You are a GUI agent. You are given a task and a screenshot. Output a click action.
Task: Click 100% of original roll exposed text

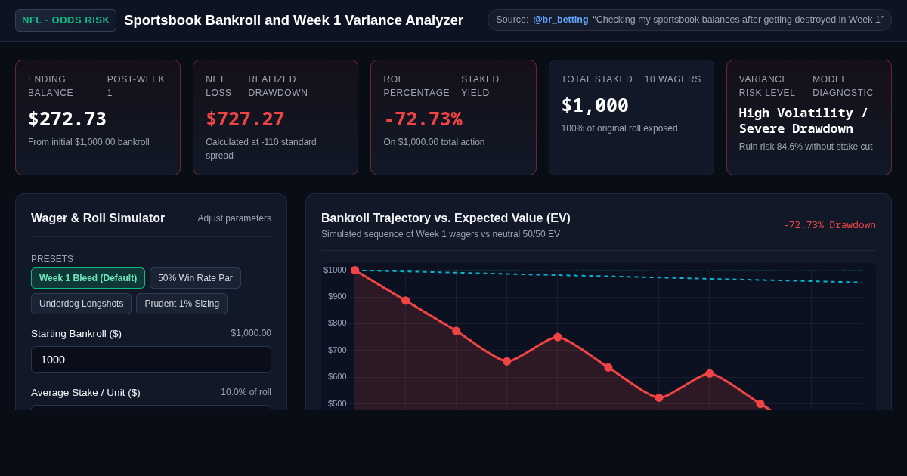tap(619, 128)
